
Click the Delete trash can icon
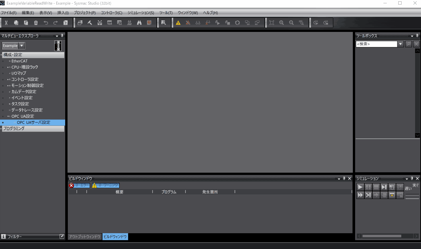36,23
